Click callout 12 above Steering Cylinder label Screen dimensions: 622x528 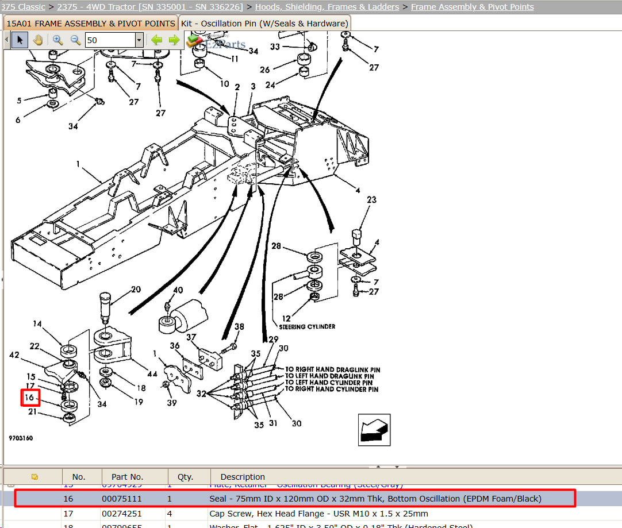pyautogui.click(x=286, y=318)
